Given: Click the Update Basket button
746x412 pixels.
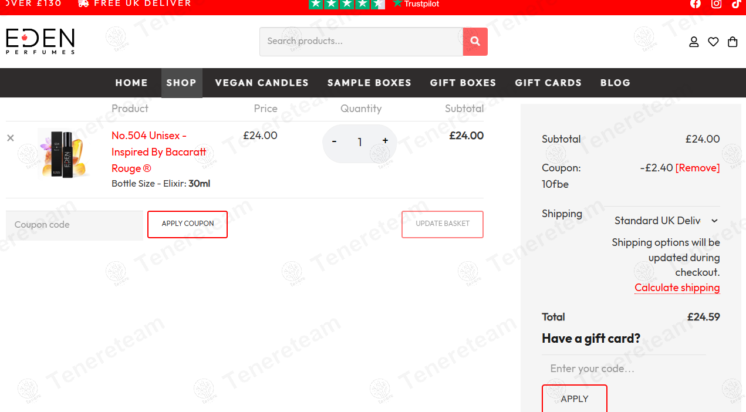Looking at the screenshot, I should [x=443, y=224].
